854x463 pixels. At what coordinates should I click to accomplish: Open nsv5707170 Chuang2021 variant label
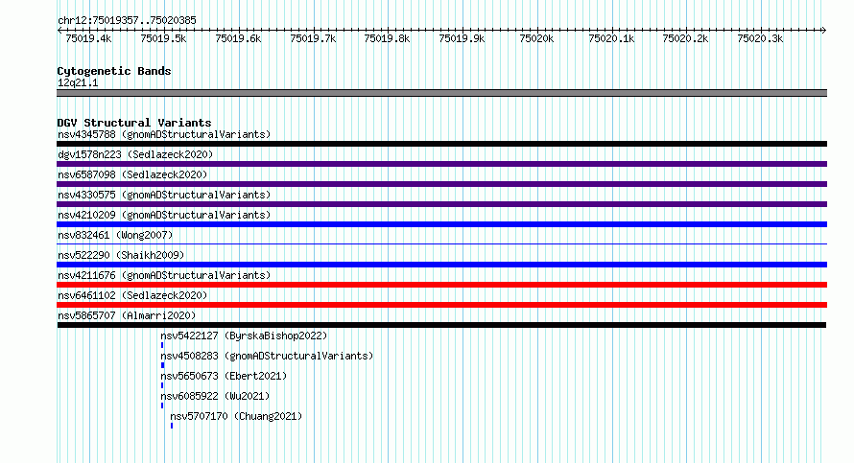pyautogui.click(x=236, y=416)
